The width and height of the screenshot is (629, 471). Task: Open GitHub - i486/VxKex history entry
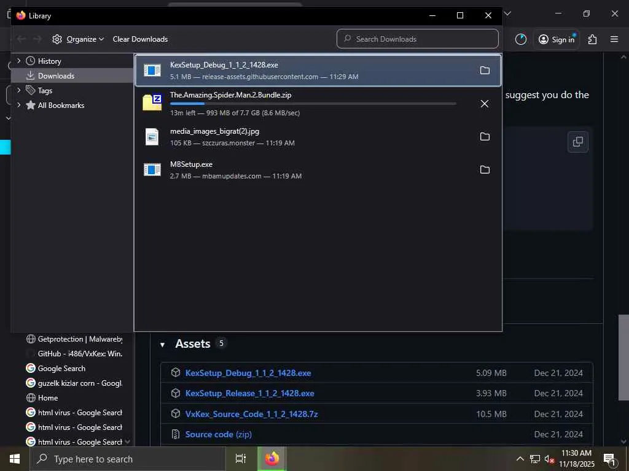(x=74, y=354)
